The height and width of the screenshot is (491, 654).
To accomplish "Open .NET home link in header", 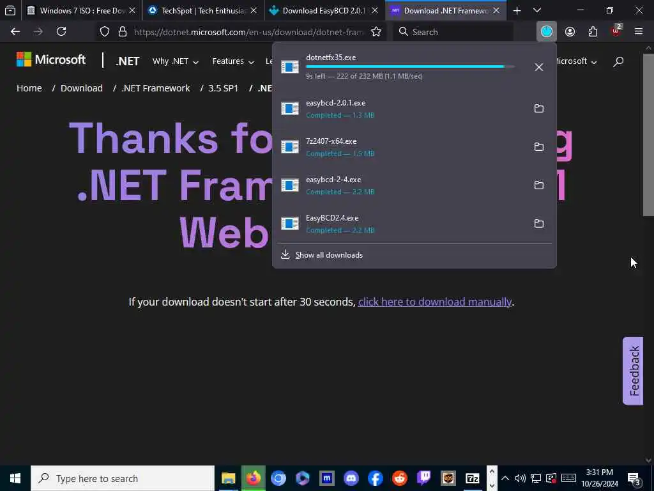I will (x=128, y=61).
